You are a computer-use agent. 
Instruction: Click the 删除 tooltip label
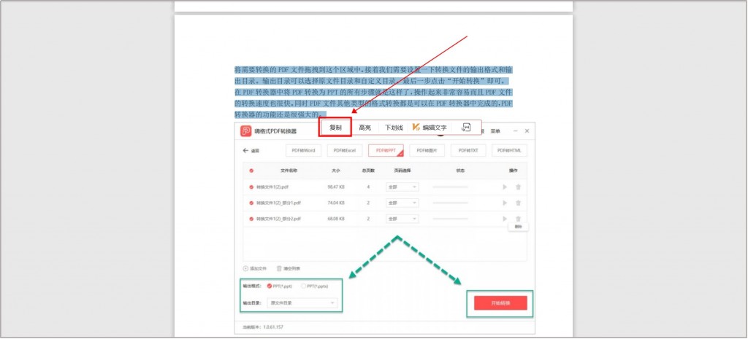click(518, 227)
